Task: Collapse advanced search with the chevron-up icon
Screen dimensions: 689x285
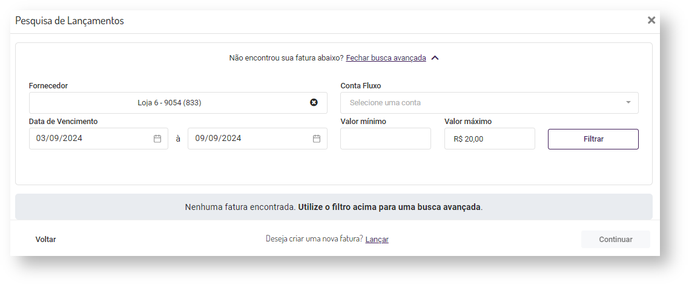Action: [435, 58]
